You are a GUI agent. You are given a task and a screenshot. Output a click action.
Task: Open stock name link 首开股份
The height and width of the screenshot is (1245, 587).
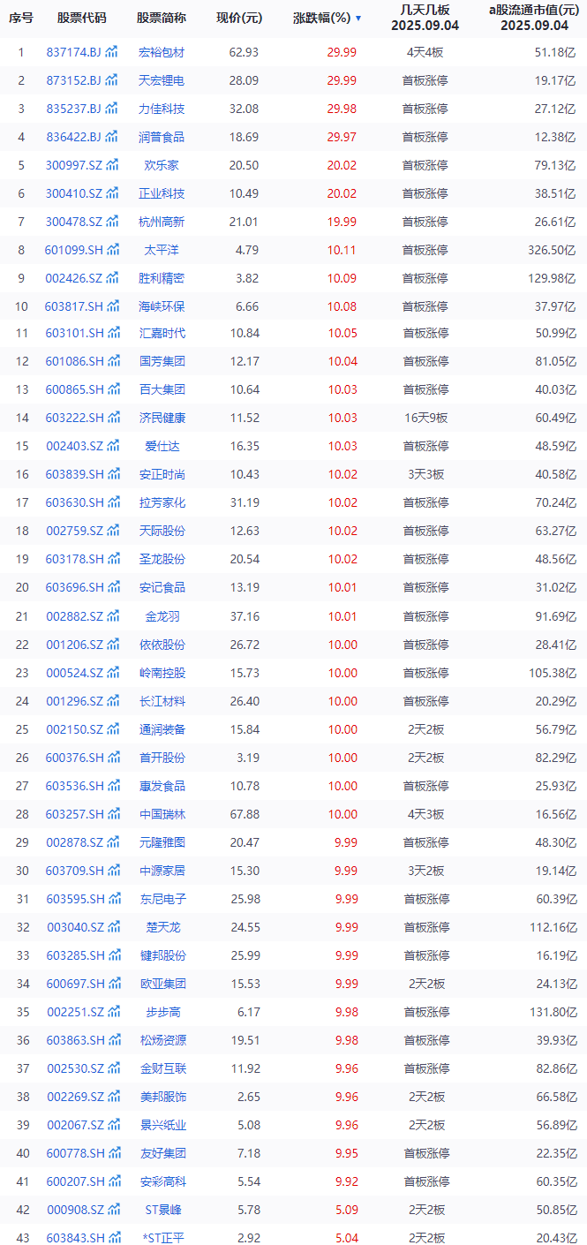162,758
